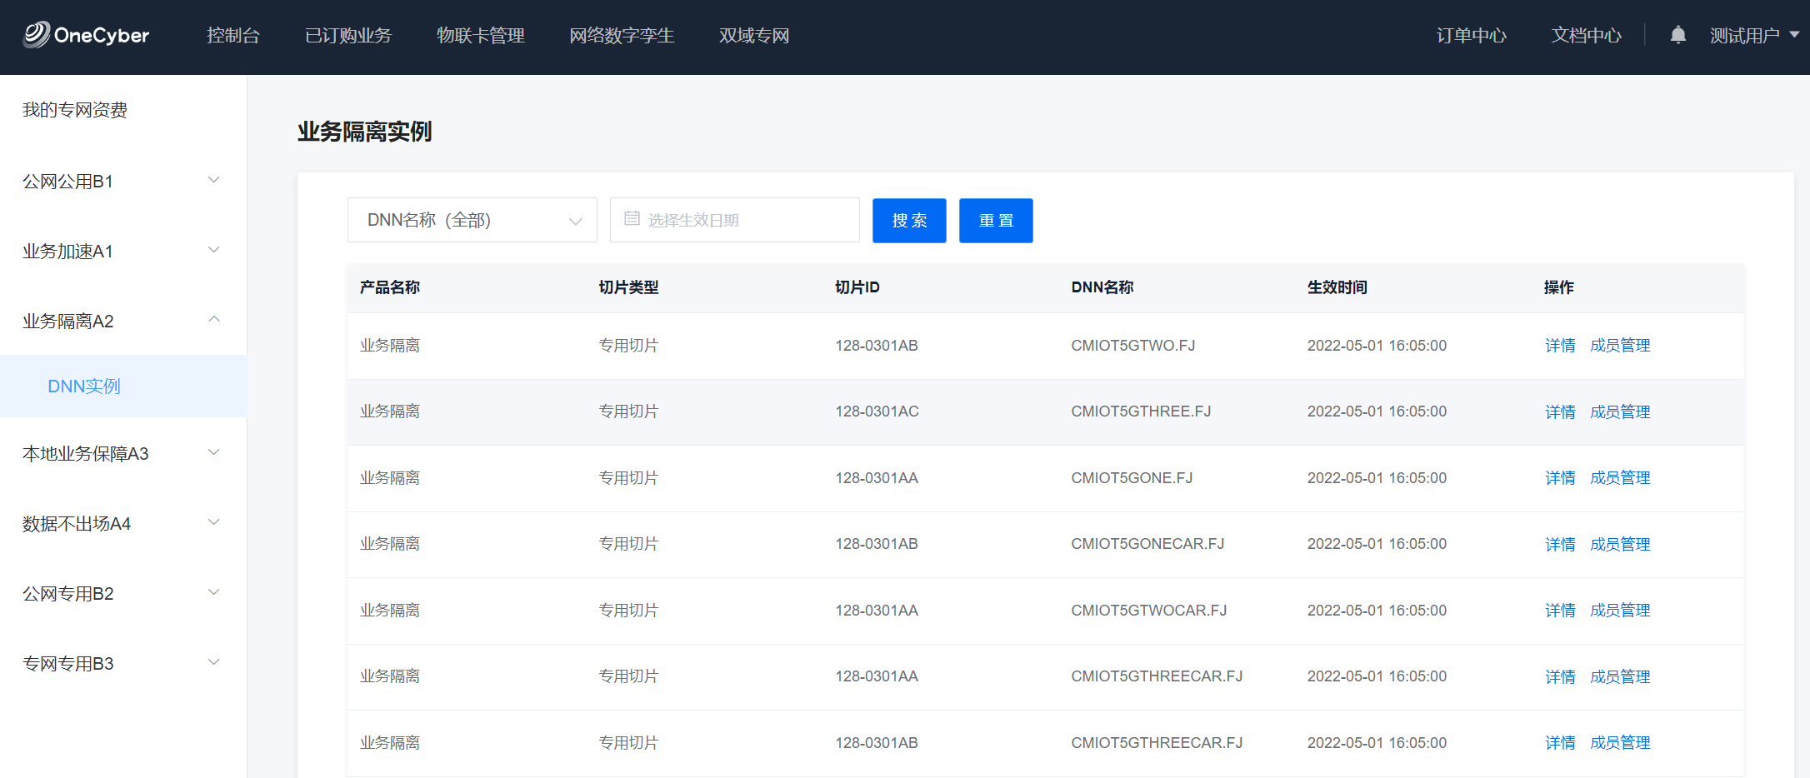Screen dimensions: 1810x778
Task: Open 网络数字孪生 in the top menu
Action: tap(622, 35)
